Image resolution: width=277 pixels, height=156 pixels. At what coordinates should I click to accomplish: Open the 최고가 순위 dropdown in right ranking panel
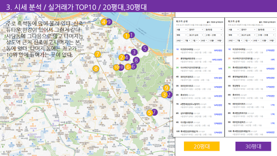pos(248,35)
